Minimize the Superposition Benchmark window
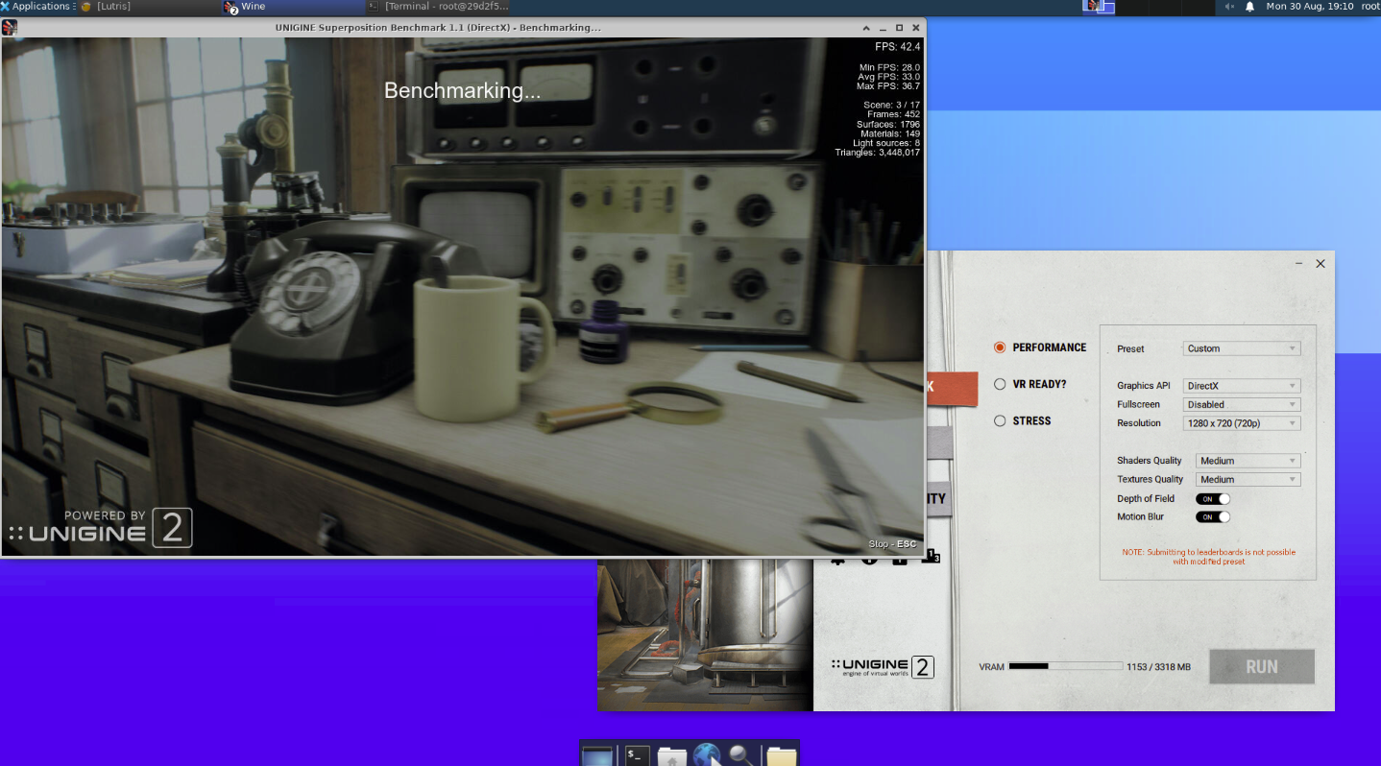 [x=882, y=28]
